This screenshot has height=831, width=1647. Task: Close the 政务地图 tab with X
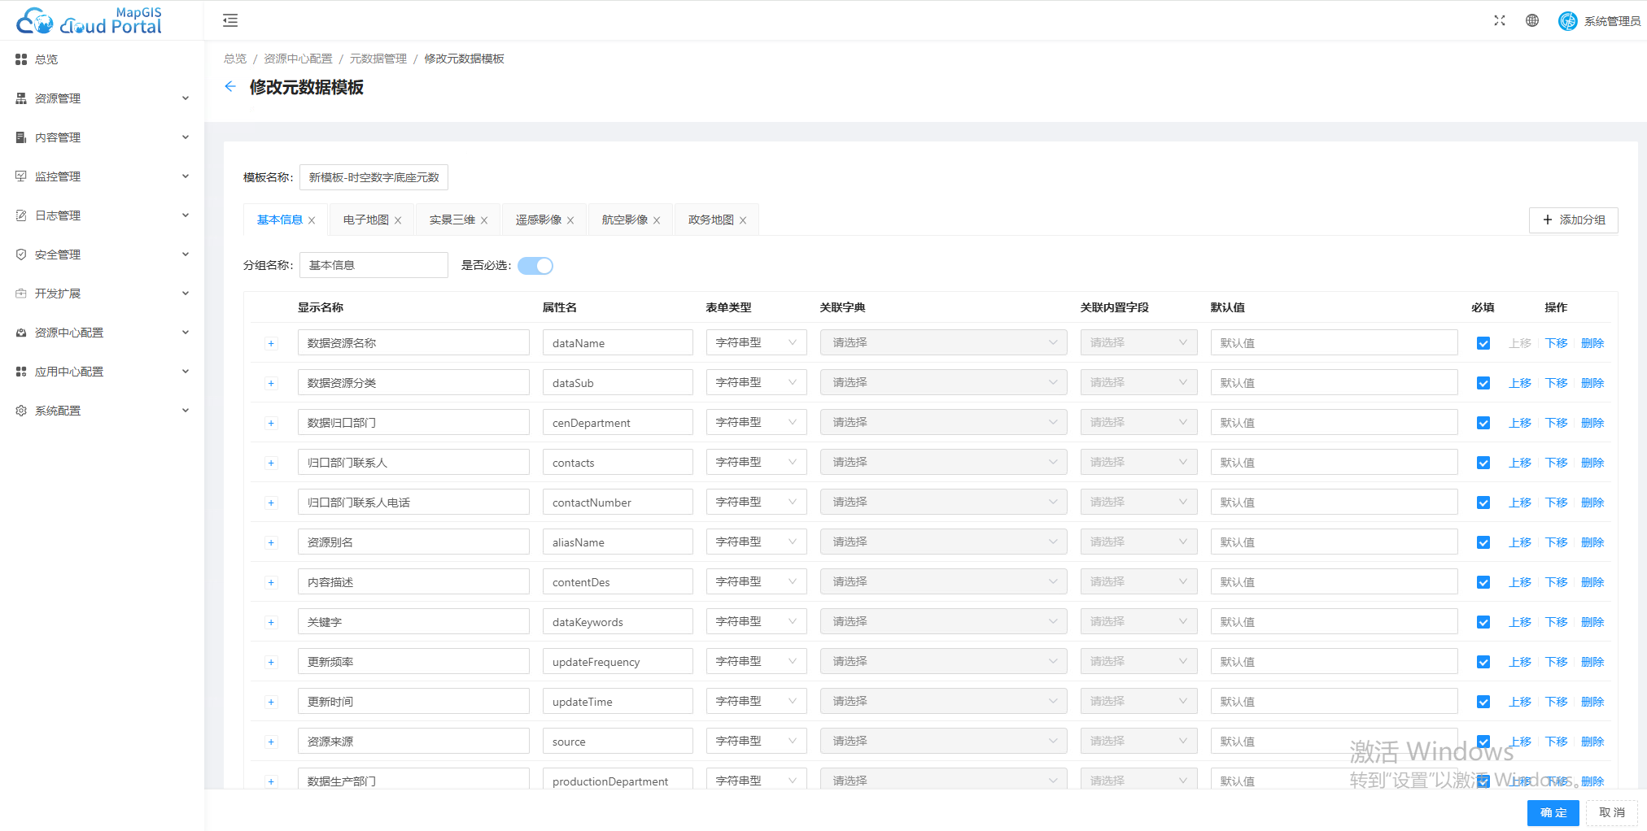pyautogui.click(x=743, y=220)
